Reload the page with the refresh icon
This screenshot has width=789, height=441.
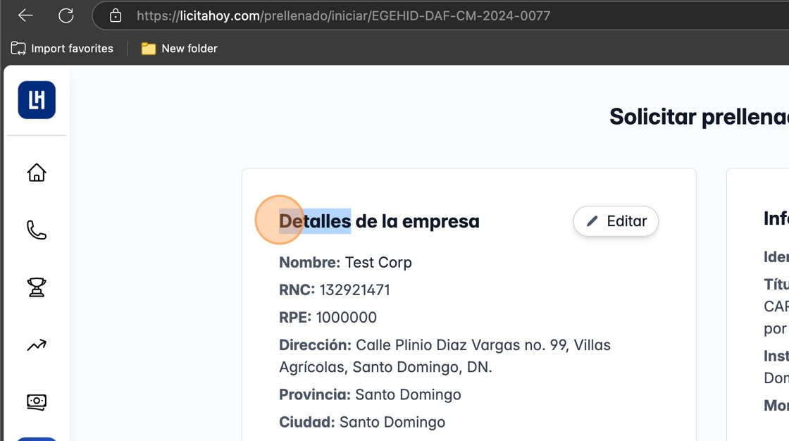(x=66, y=15)
